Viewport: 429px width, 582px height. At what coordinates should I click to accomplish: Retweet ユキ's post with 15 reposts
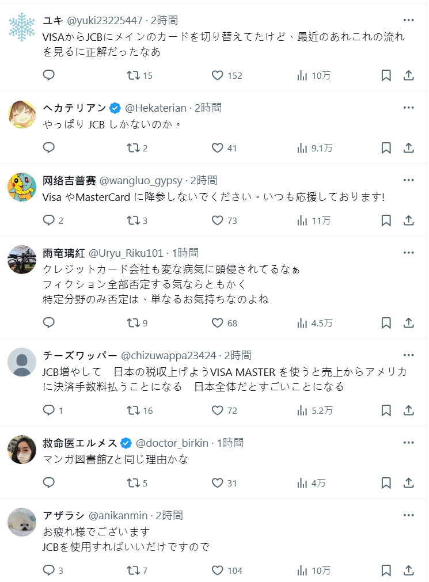133,75
